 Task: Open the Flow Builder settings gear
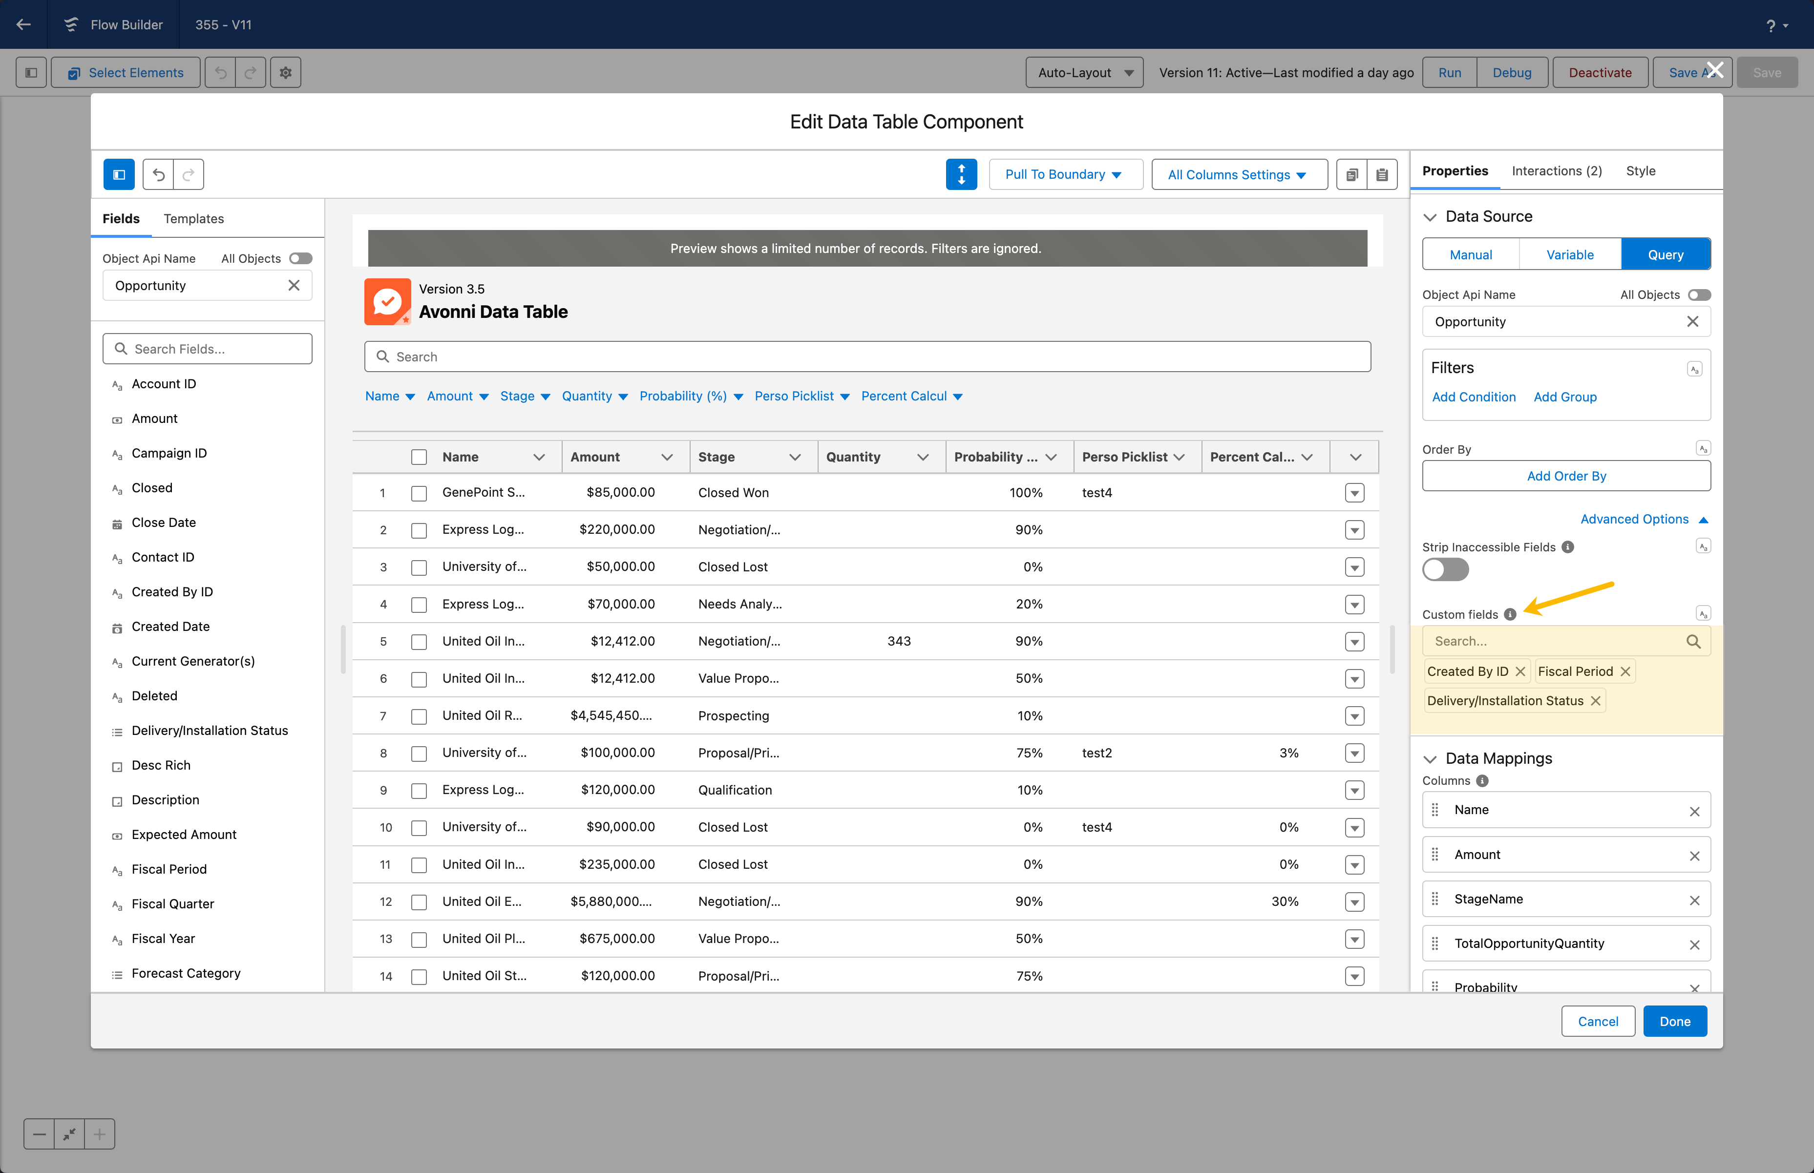pyautogui.click(x=286, y=72)
